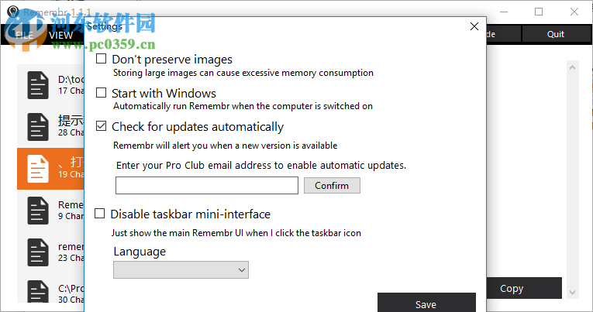Image resolution: width=593 pixels, height=312 pixels.
Task: Open the Language dropdown
Action: coord(181,269)
